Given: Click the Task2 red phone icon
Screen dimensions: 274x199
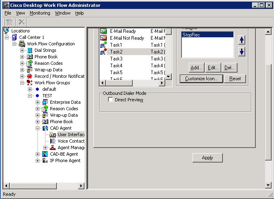Looking at the screenshot, I should pyautogui.click(x=103, y=51).
